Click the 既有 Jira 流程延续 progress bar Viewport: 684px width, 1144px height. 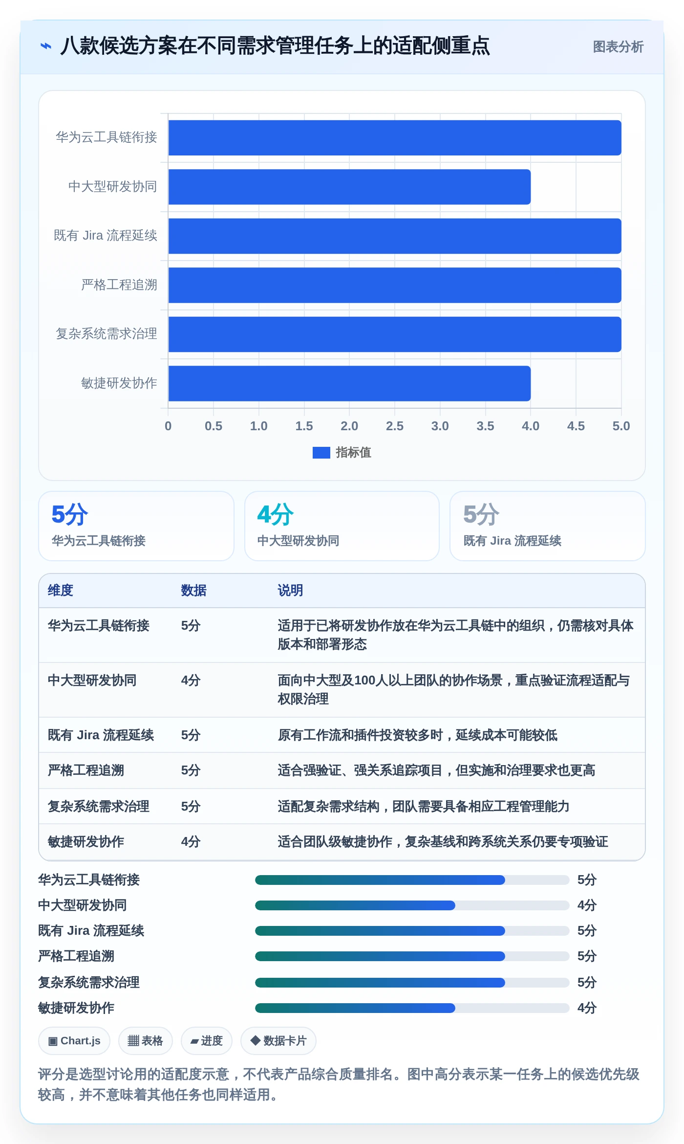click(412, 931)
